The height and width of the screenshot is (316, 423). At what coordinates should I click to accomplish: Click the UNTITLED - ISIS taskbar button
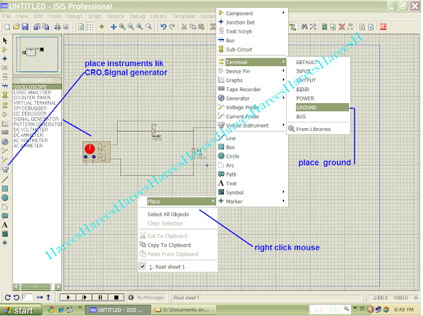(119, 310)
